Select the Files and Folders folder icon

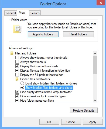(x=12, y=53)
